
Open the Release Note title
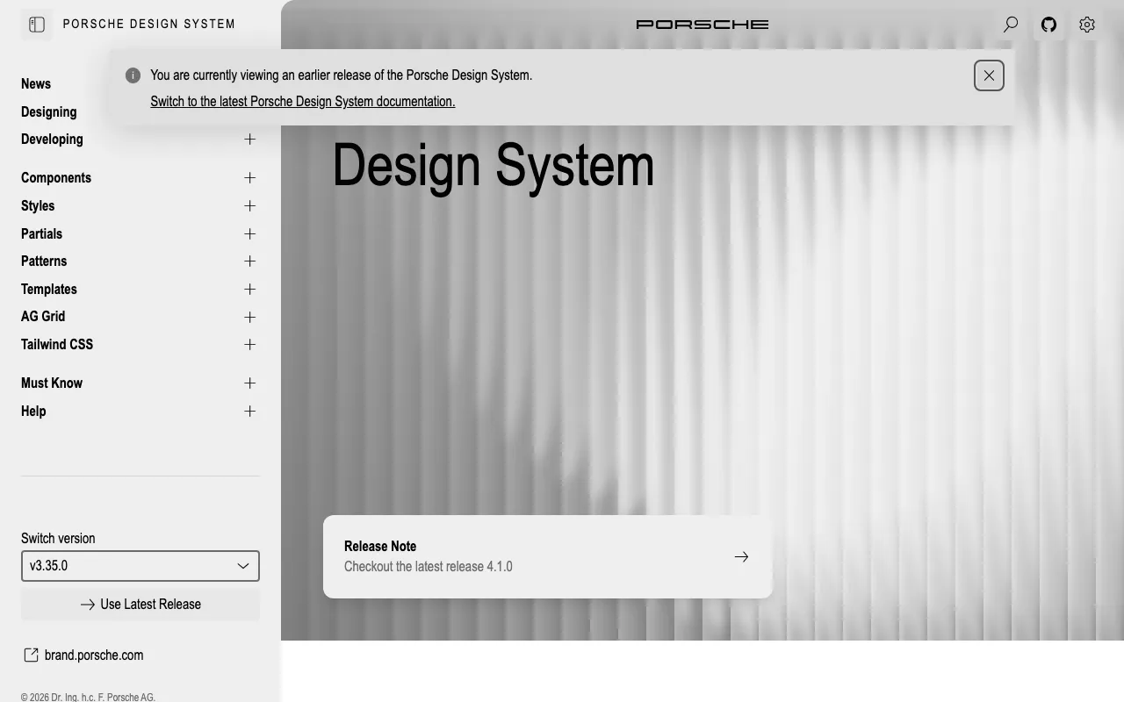click(380, 546)
